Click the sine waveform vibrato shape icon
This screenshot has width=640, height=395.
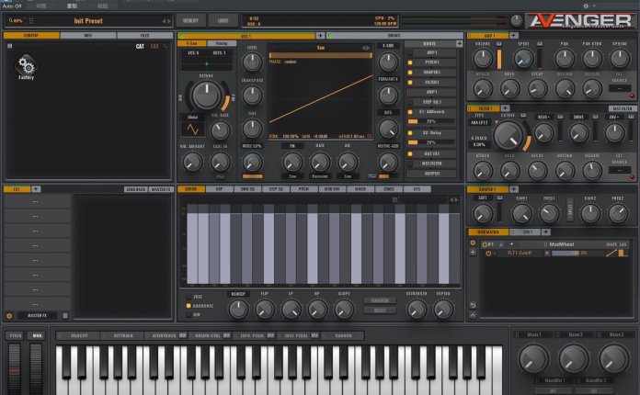[x=192, y=129]
